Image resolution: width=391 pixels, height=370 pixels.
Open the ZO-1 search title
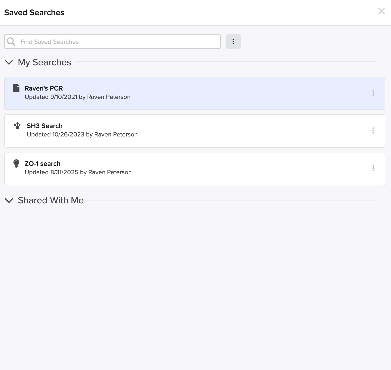point(43,164)
